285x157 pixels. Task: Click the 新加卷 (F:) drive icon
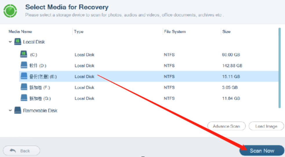click(x=24, y=87)
